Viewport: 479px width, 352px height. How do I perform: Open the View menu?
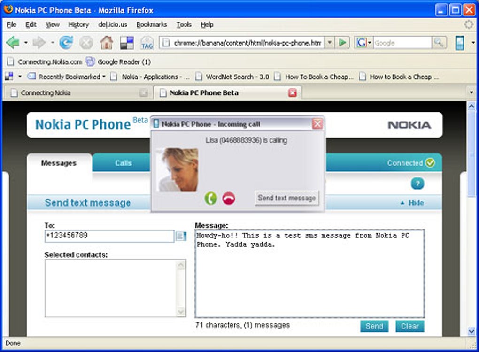[x=53, y=24]
